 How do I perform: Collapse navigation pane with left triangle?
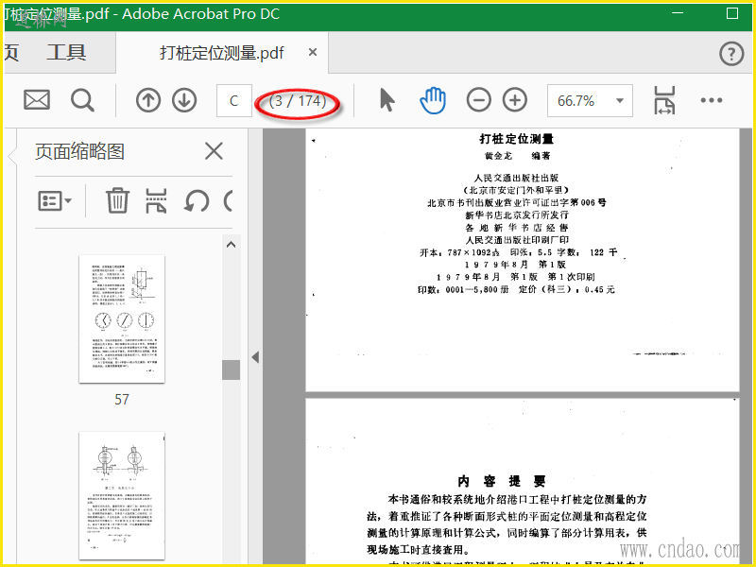(255, 357)
